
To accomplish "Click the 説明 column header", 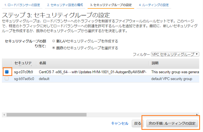I will click(155, 63).
